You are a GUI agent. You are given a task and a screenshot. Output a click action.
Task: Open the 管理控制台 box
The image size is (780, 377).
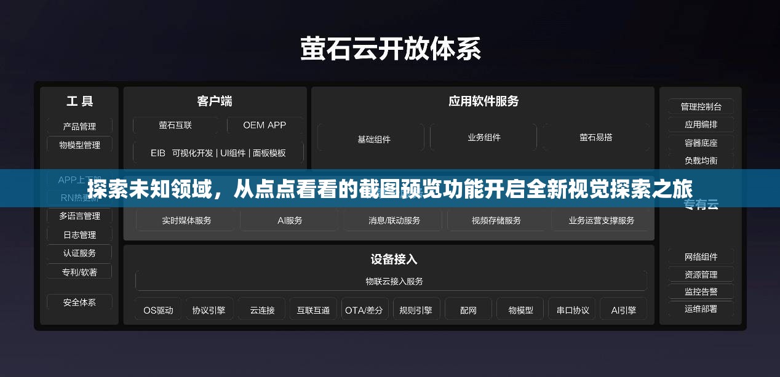coord(701,106)
